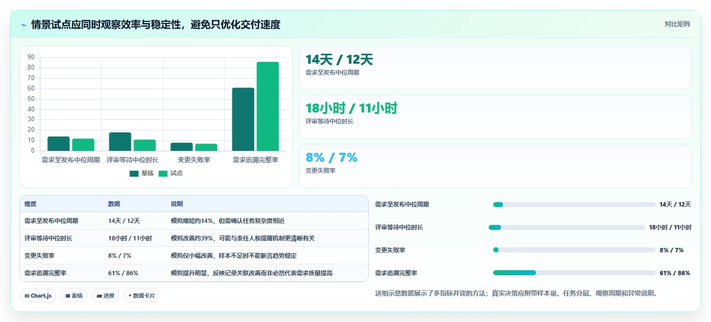Image resolution: width=711 pixels, height=322 pixels.
Task: Click the 进度 chip
Action: (105, 296)
